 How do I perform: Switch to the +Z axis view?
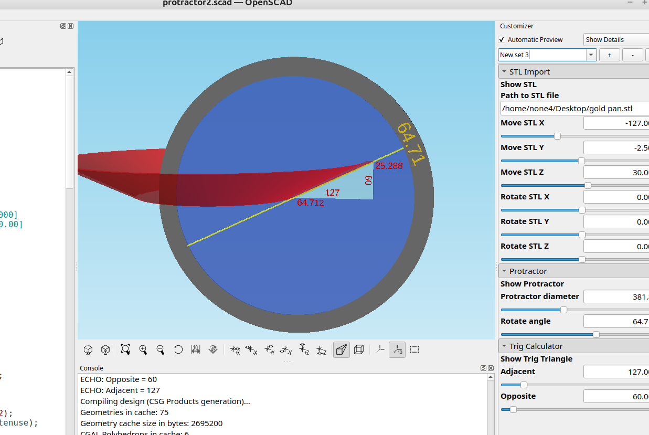tap(304, 349)
